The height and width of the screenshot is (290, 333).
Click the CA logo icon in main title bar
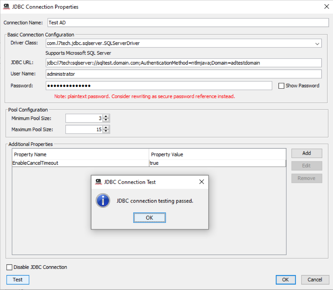point(6,7)
